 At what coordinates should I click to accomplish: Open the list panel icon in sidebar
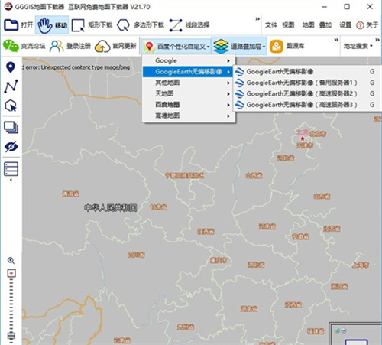pos(11,169)
